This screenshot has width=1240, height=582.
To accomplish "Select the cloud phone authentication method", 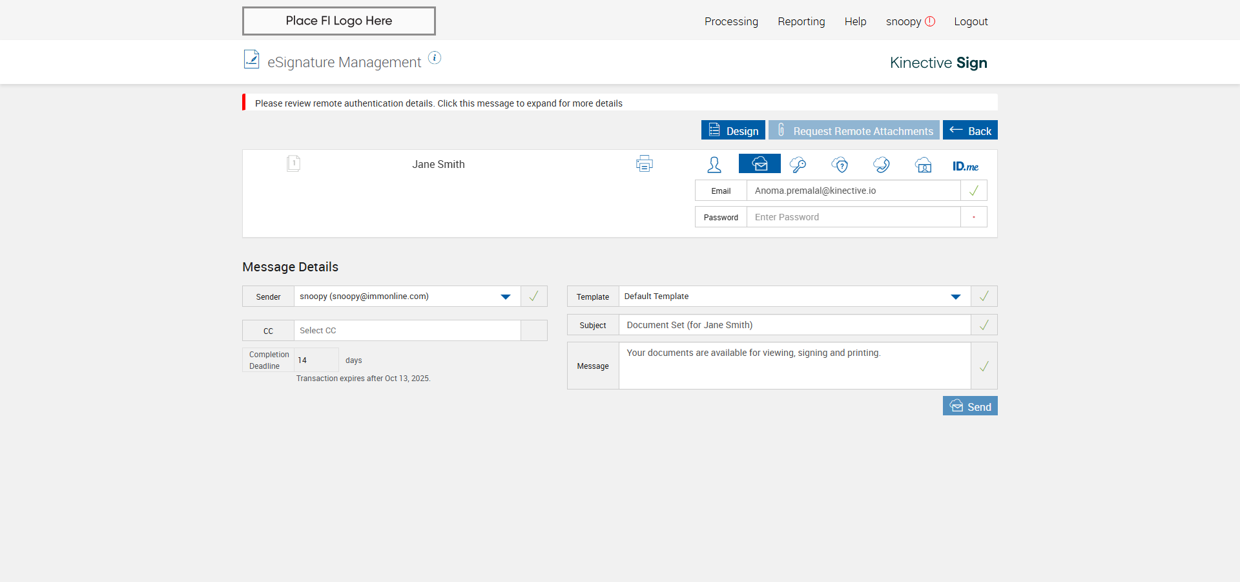I will 882,165.
